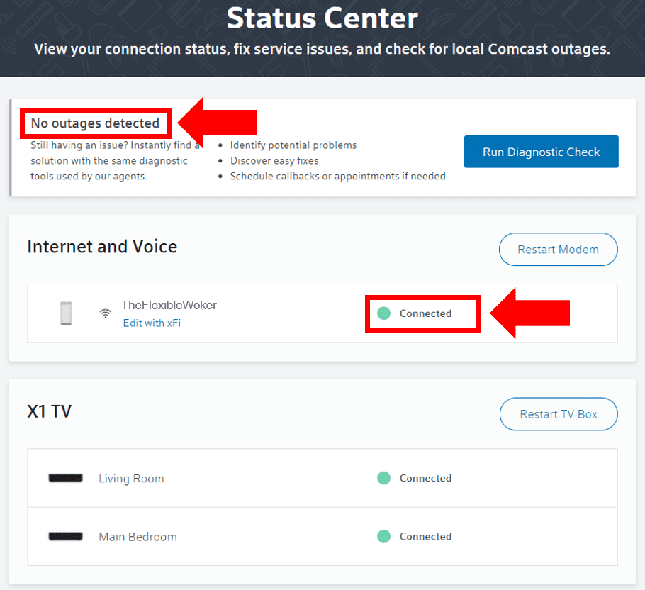Click Connected status text for TheFlexibleWoker
The height and width of the screenshot is (590, 645).
click(425, 313)
